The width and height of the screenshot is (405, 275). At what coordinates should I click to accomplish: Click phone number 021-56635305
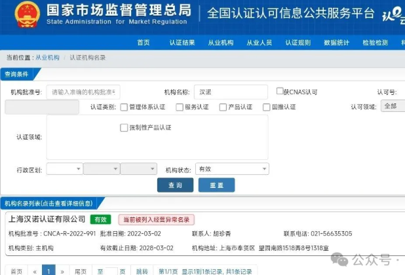click(332, 234)
